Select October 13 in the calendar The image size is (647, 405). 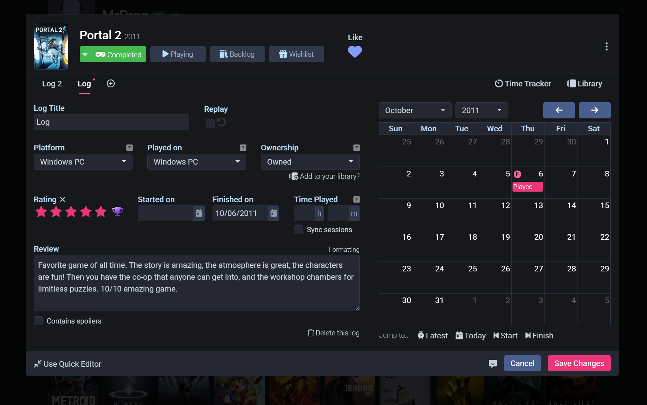click(528, 214)
